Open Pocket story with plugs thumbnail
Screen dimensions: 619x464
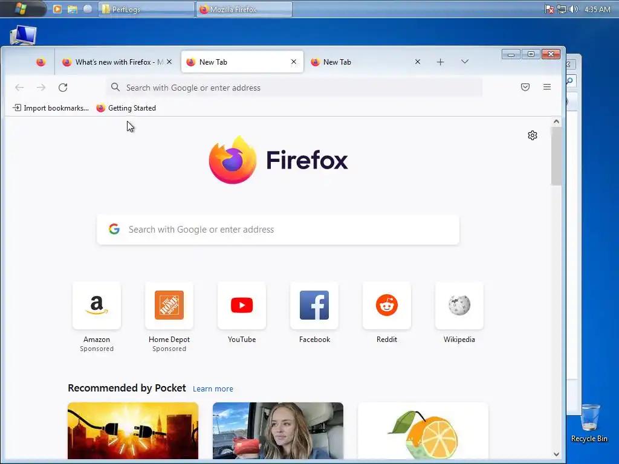point(133,431)
